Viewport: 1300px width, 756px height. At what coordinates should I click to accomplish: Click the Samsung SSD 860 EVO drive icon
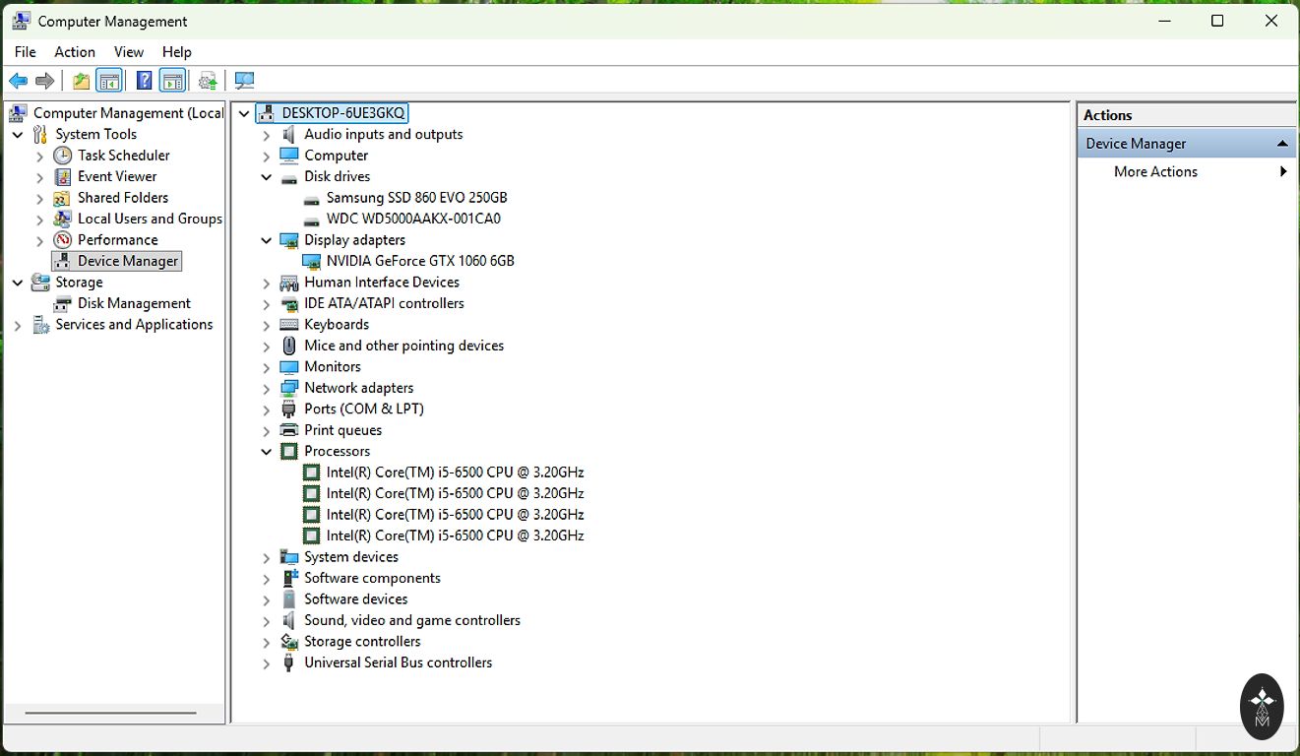[311, 198]
